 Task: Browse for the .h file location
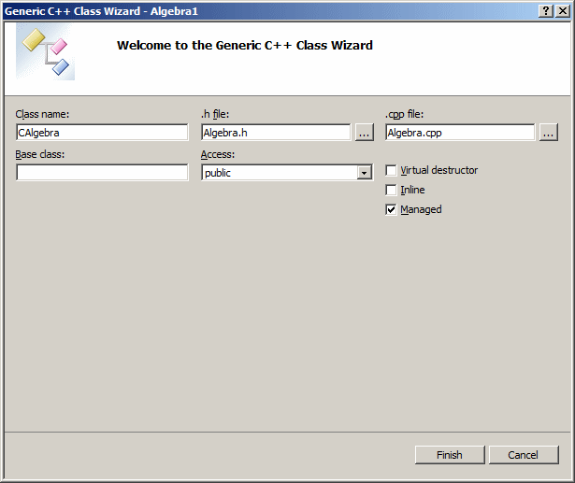[364, 133]
